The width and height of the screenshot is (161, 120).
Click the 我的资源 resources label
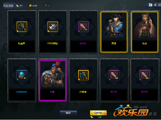click(x=8, y=6)
